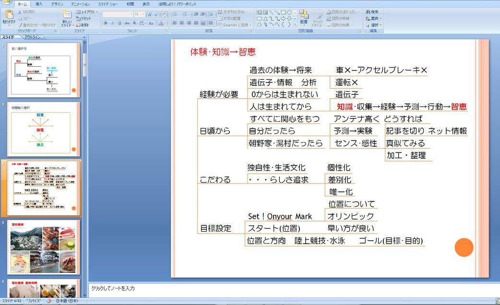Toggle bold formatting

pyautogui.click(x=106, y=23)
